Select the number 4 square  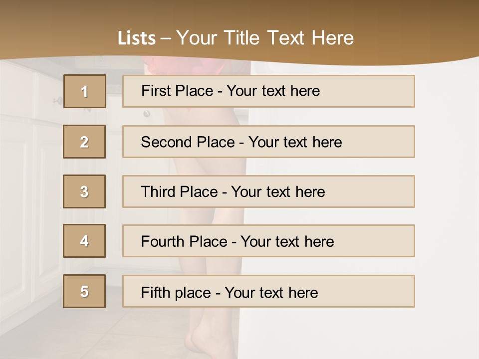point(84,241)
